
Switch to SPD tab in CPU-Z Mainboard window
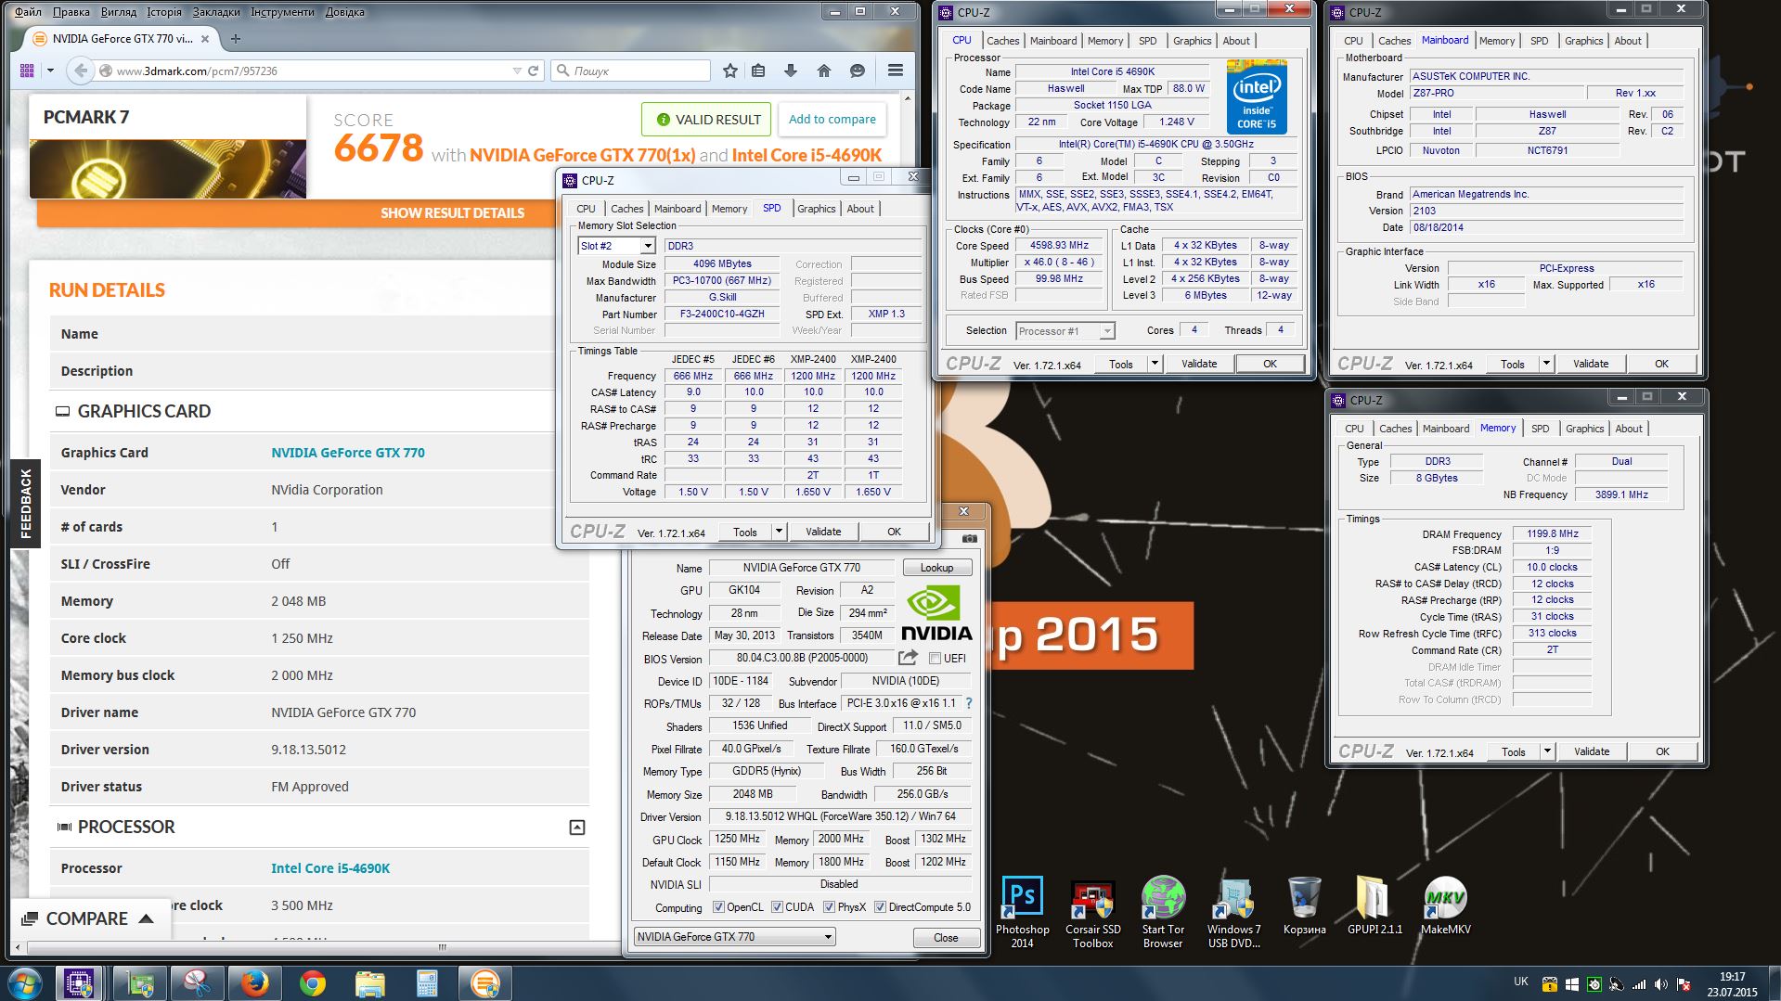pos(1539,41)
